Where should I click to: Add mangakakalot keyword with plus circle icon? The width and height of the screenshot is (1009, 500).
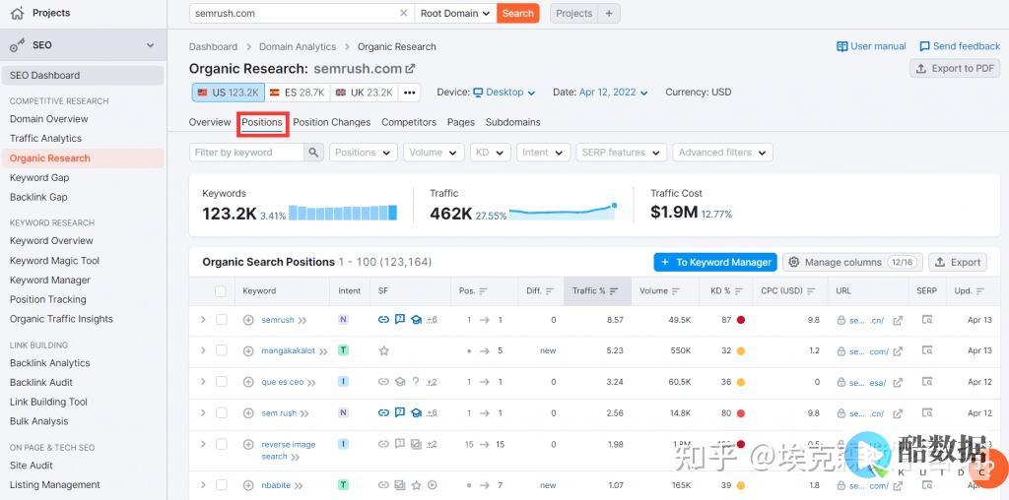pyautogui.click(x=248, y=351)
